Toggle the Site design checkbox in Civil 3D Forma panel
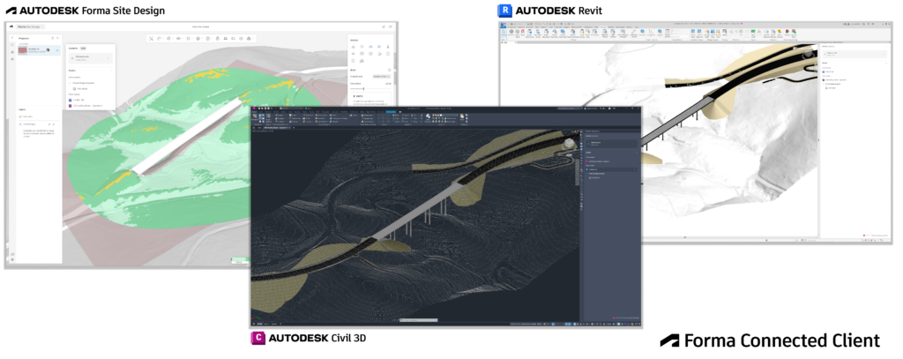This screenshot has height=359, width=903. tap(588, 177)
